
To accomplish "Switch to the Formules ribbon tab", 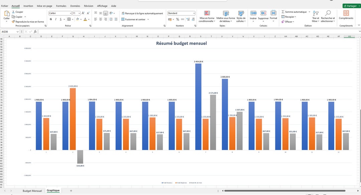I will [61, 6].
